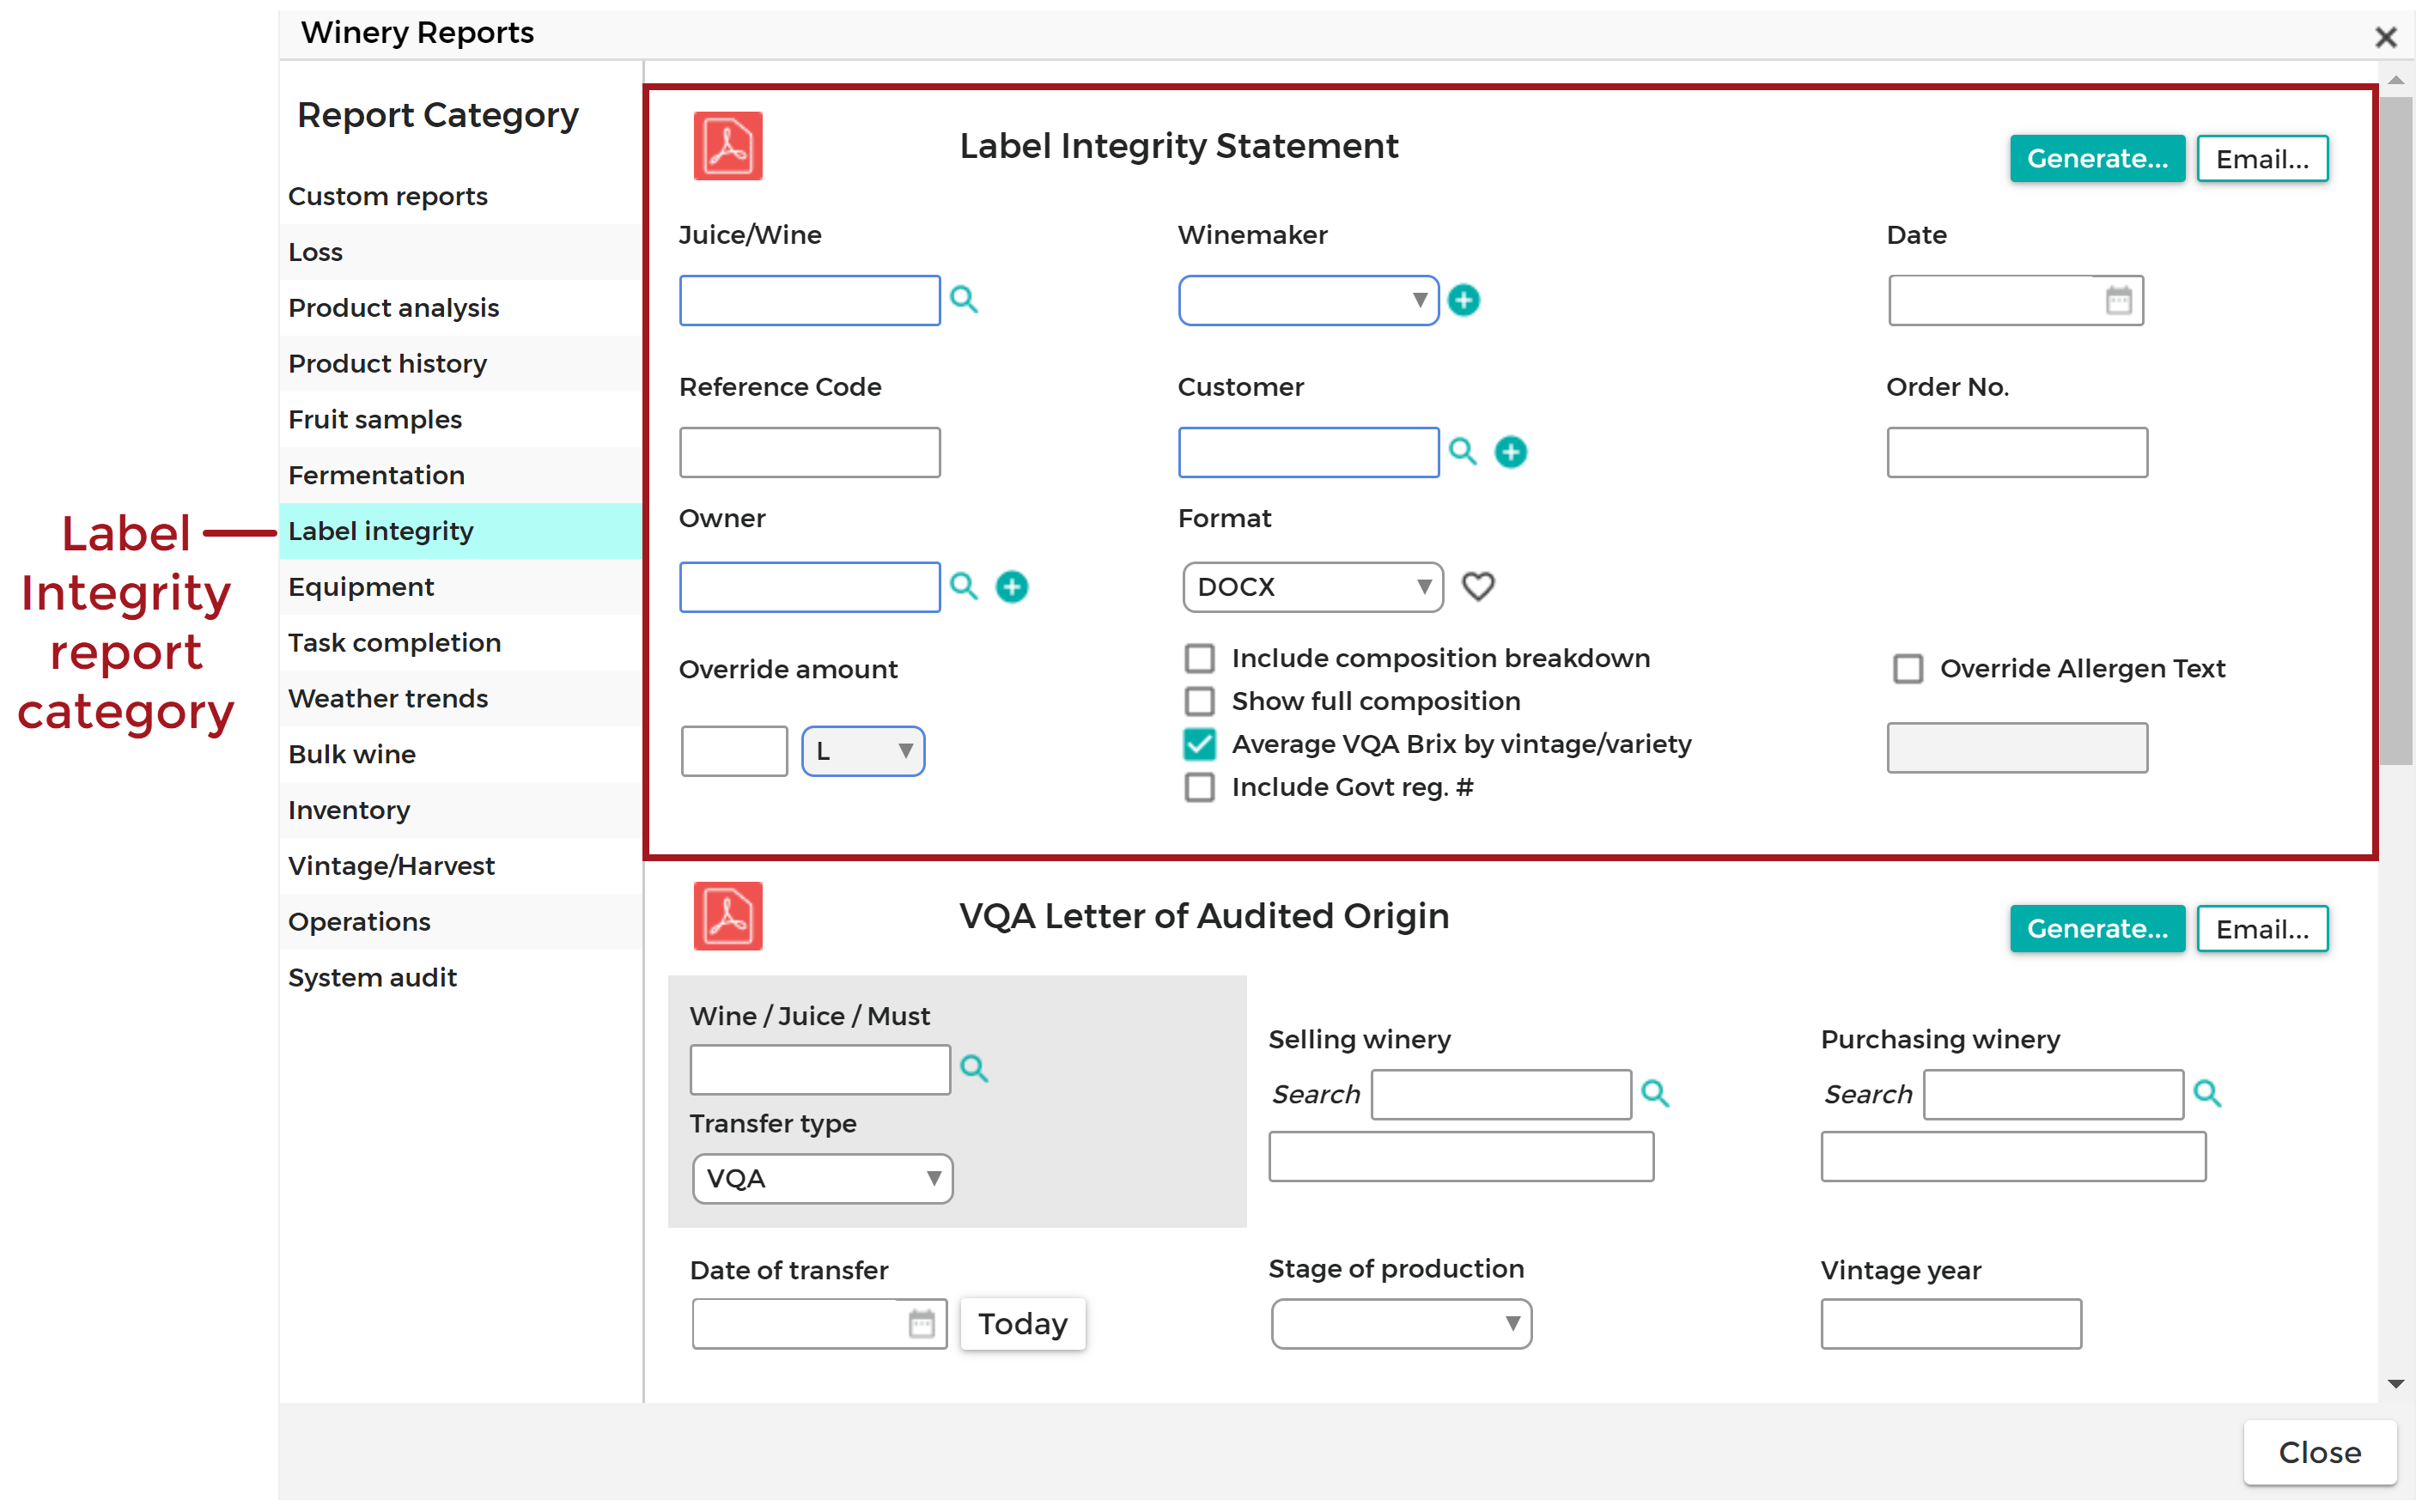Enable Include Govt reg. # checkbox
2416x1512 pixels.
(1199, 787)
